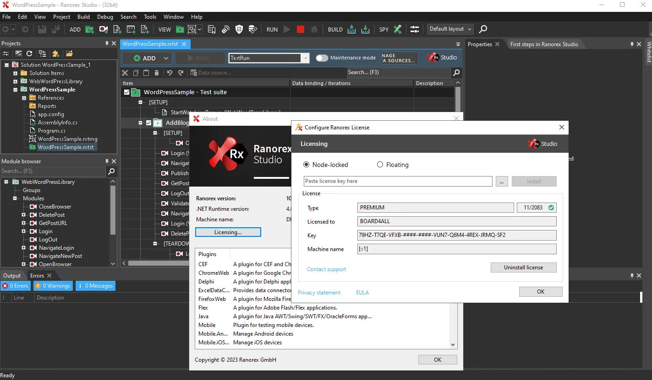
Task: Click the Projects panel properties sliders icon
Action: coord(6,54)
